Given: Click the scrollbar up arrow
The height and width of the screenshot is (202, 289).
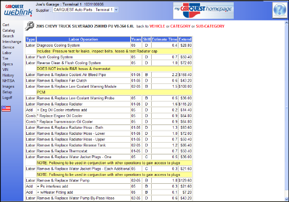Looking at the screenshot, I should pos(287,23).
